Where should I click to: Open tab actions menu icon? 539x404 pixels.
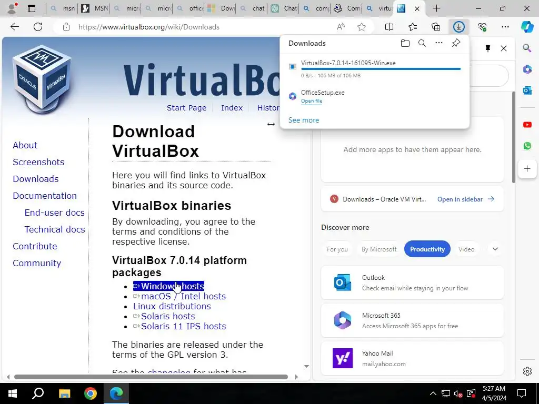[x=32, y=8]
